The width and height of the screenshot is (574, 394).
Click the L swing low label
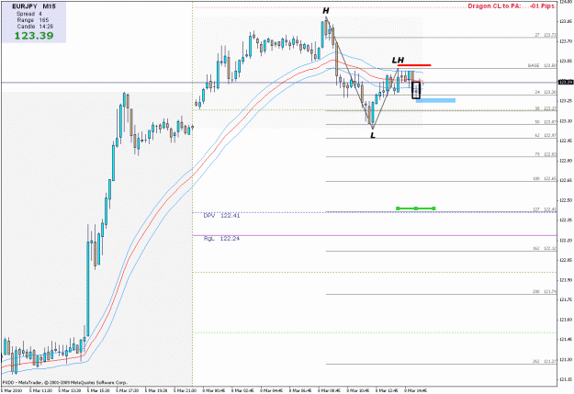pyautogui.click(x=373, y=135)
